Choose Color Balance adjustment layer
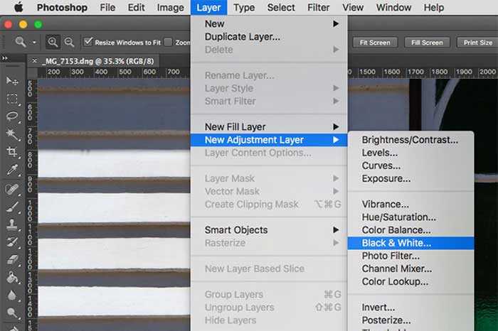This screenshot has width=498, height=331. pyautogui.click(x=410, y=230)
